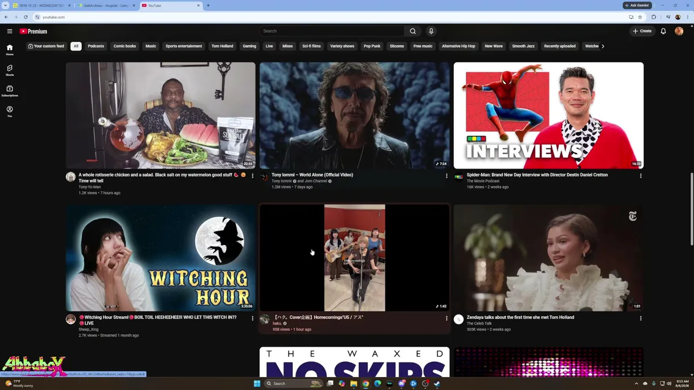
Task: Select the Alternative Hip Hop chip
Action: [458, 46]
